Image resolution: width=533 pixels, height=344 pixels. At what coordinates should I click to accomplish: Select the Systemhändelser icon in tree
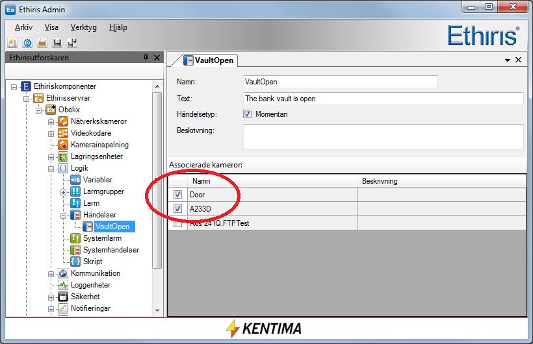[x=75, y=250]
